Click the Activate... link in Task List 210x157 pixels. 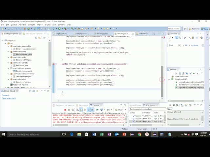click(195, 45)
